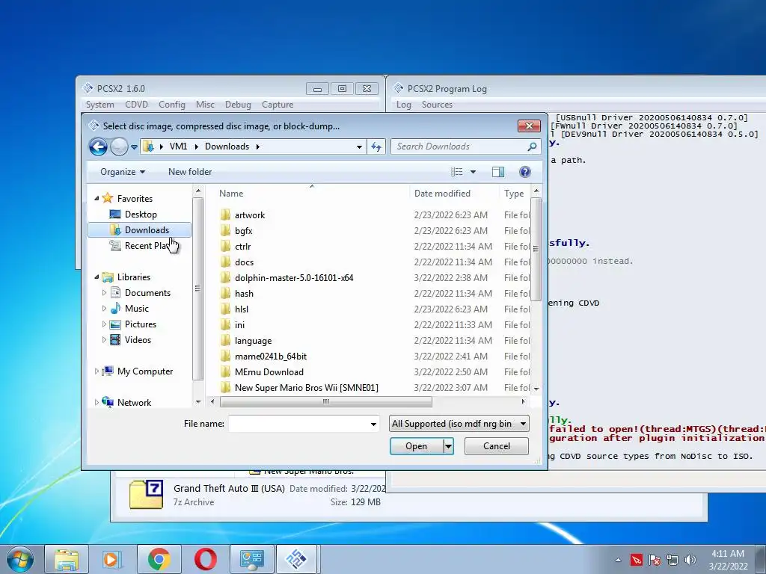Expand the address bar path dropdown
This screenshot has height=574, width=766.
point(359,146)
